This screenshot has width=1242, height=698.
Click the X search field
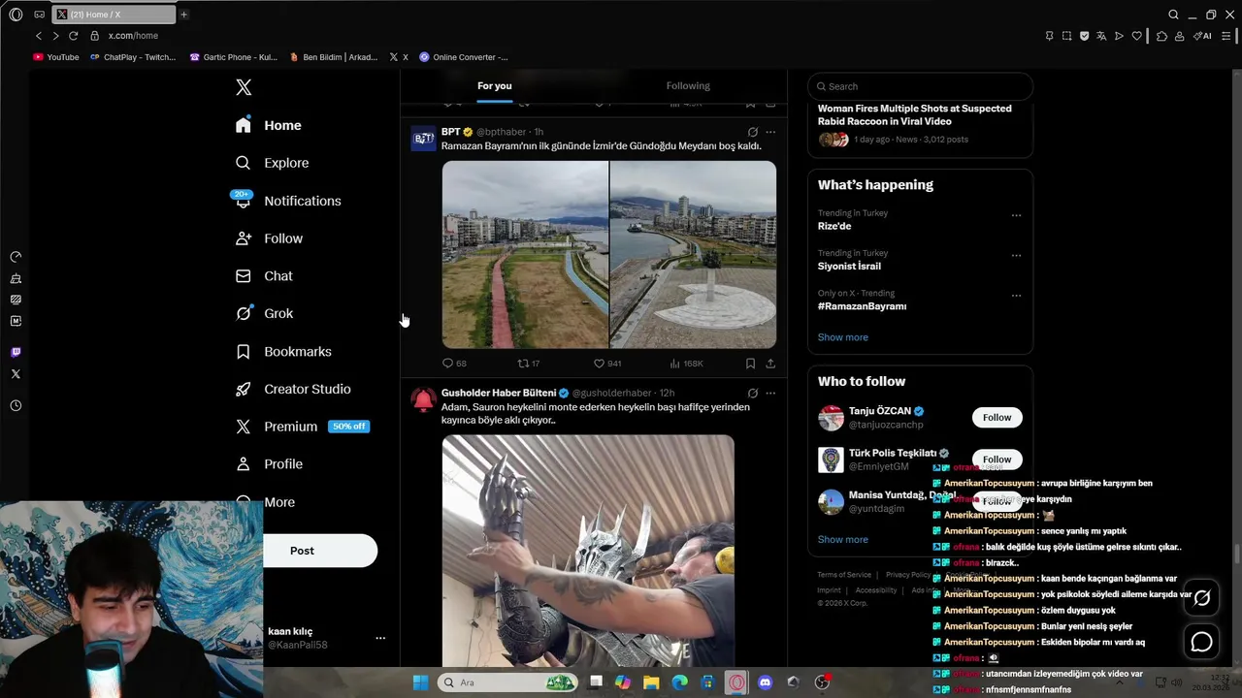click(x=920, y=86)
